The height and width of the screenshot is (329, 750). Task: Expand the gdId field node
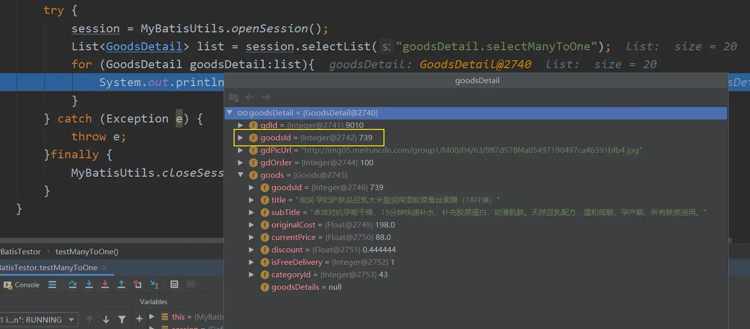point(241,125)
